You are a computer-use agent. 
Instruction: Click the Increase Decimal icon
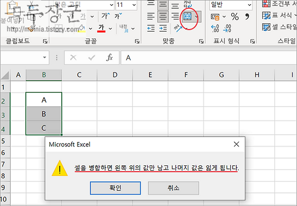[x=215, y=28]
